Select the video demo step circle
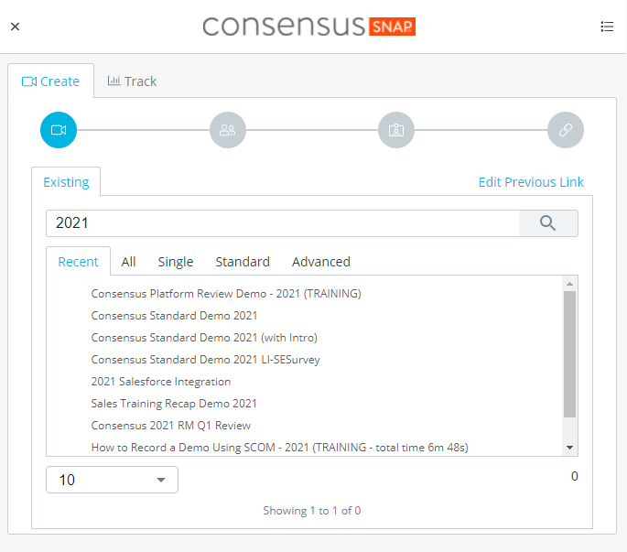The width and height of the screenshot is (627, 552). [x=59, y=130]
